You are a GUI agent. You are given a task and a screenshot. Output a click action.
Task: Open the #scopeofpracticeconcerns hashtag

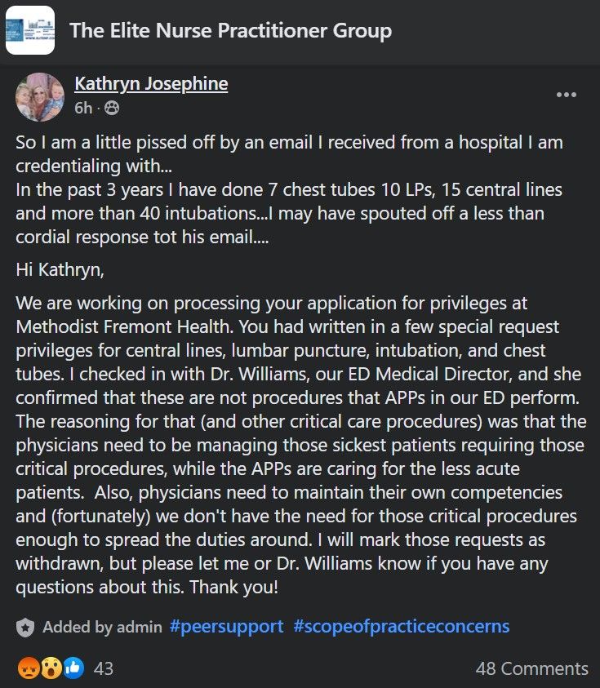click(x=401, y=627)
